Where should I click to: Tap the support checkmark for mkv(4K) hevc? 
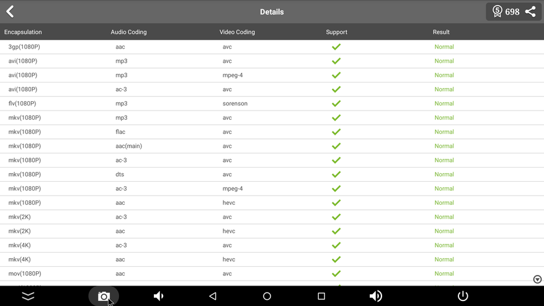336,259
